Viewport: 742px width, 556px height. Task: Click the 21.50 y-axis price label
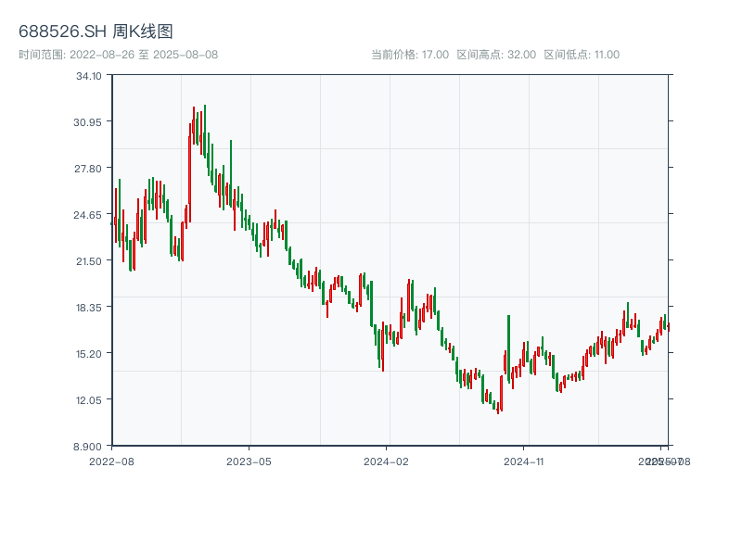(89, 261)
